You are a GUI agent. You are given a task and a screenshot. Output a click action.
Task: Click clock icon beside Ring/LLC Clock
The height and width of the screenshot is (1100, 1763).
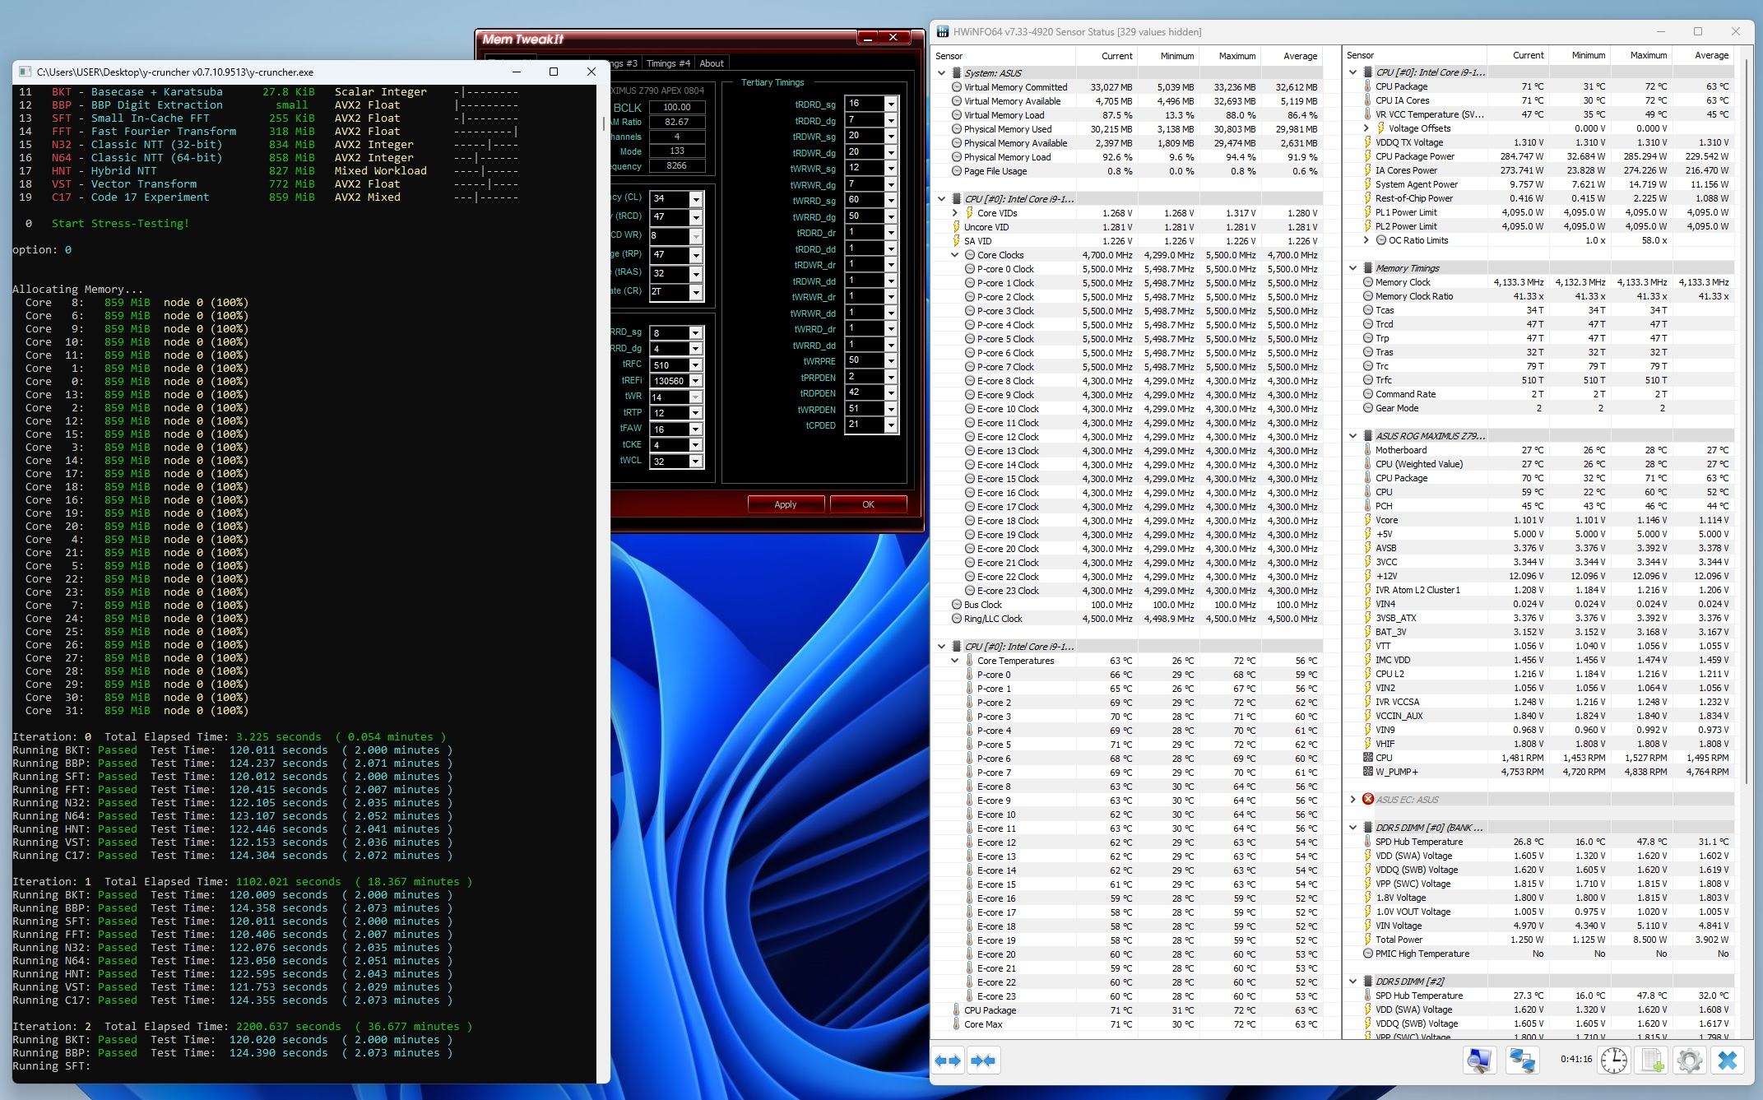(957, 619)
